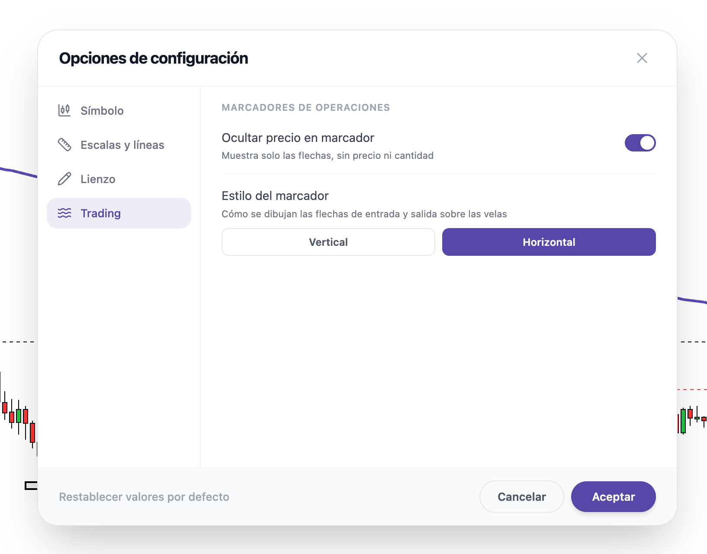Click the waves icon next to Trading
Screen dimensions: 707x554
point(64,213)
